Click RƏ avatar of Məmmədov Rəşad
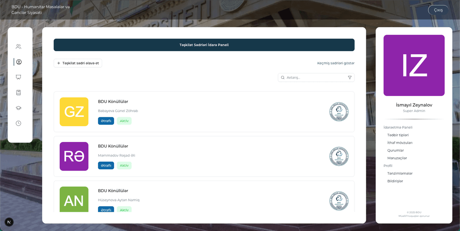 point(74,156)
